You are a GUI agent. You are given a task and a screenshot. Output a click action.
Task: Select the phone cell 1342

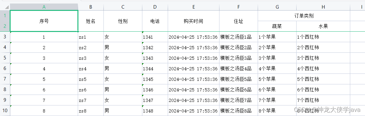pyautogui.click(x=155, y=48)
